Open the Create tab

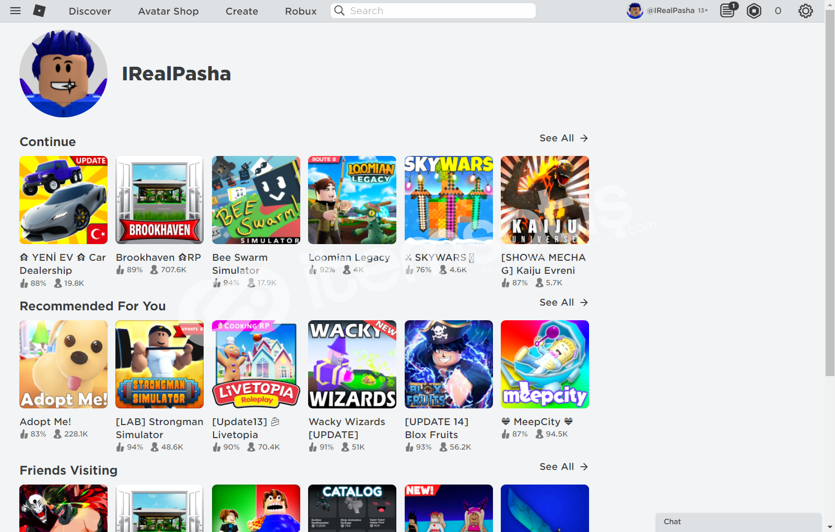[242, 11]
